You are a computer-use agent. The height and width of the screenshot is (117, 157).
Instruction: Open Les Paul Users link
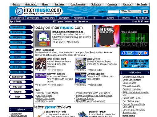[x=44, y=96]
